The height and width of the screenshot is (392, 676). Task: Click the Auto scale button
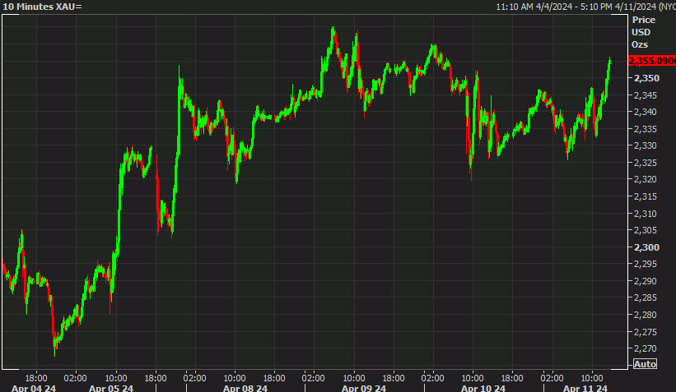[645, 364]
